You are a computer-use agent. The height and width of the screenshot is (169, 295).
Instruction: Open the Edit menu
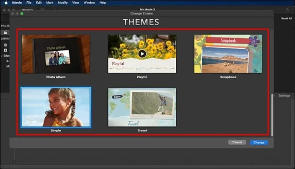click(39, 3)
